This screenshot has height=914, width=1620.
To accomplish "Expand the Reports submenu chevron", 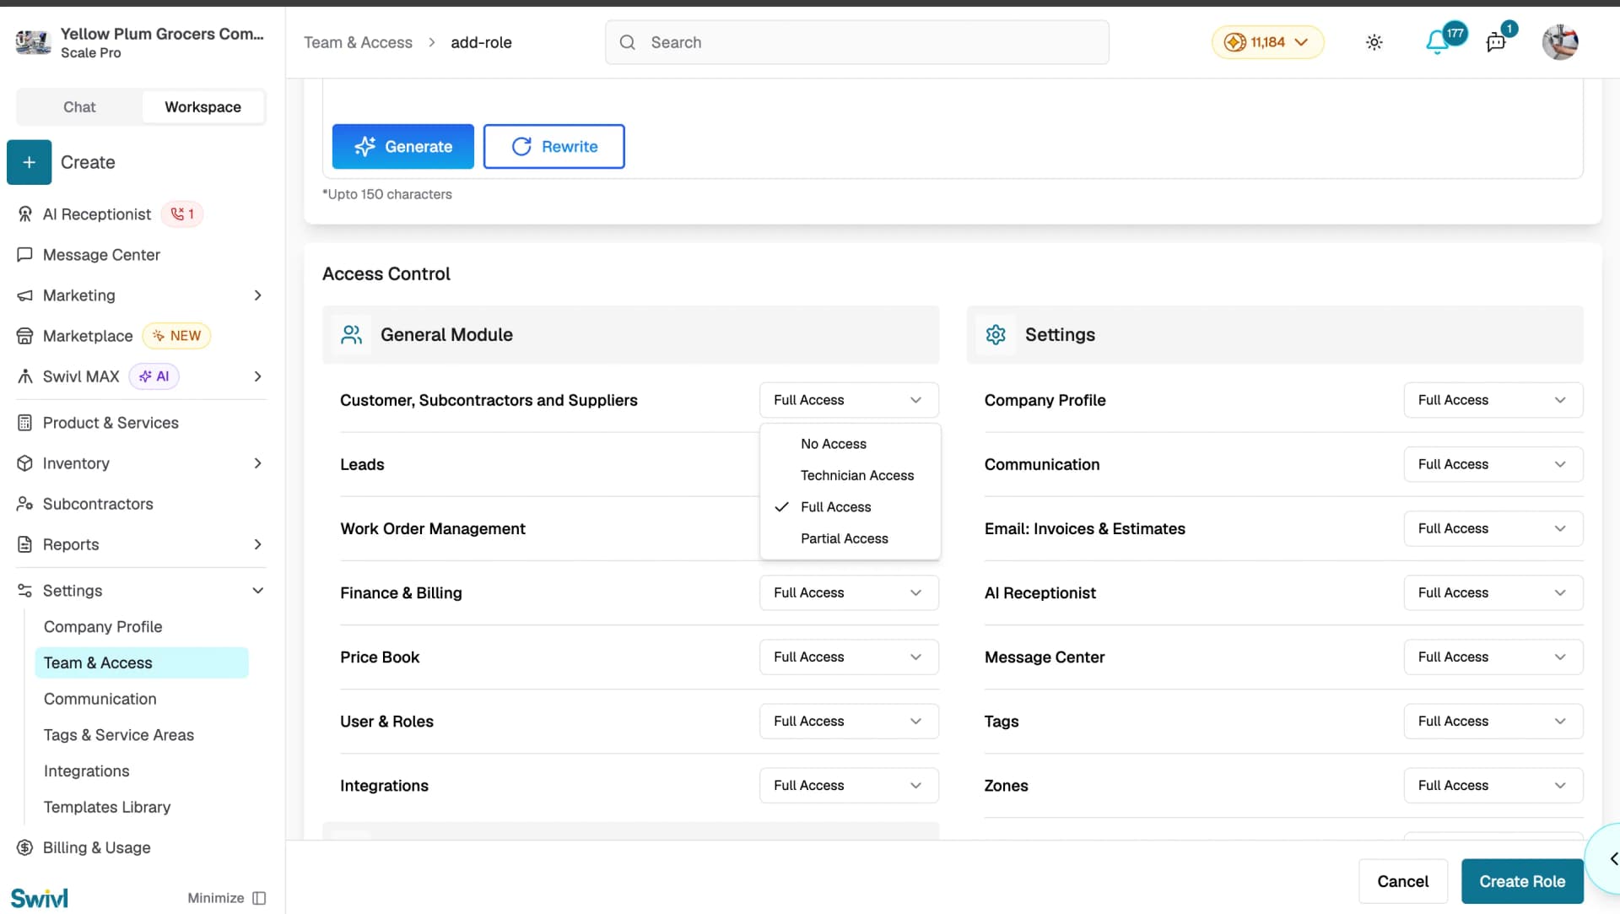I will pos(258,544).
